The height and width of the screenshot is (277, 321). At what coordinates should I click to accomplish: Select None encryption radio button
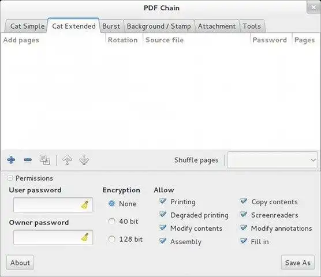(x=112, y=204)
